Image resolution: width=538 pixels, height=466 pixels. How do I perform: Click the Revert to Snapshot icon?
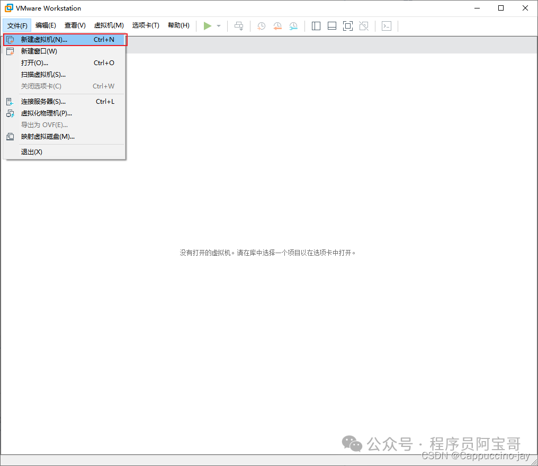[277, 26]
